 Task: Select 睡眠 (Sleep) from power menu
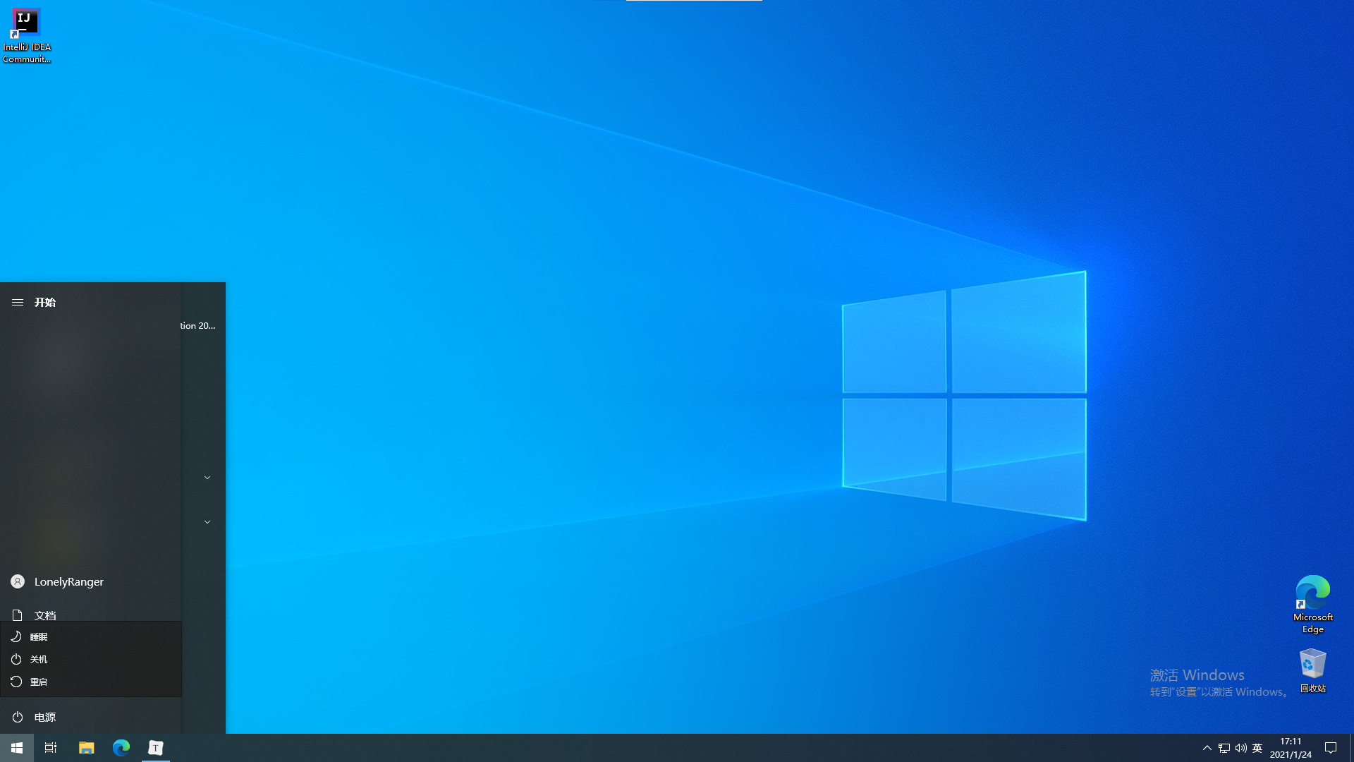click(x=39, y=637)
